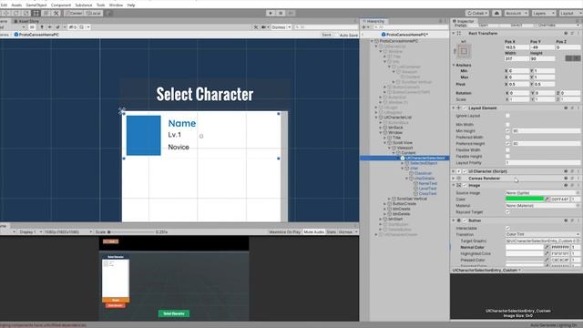Collapse the Image component foldout
Viewport: 583px width, 328px height.
click(454, 185)
